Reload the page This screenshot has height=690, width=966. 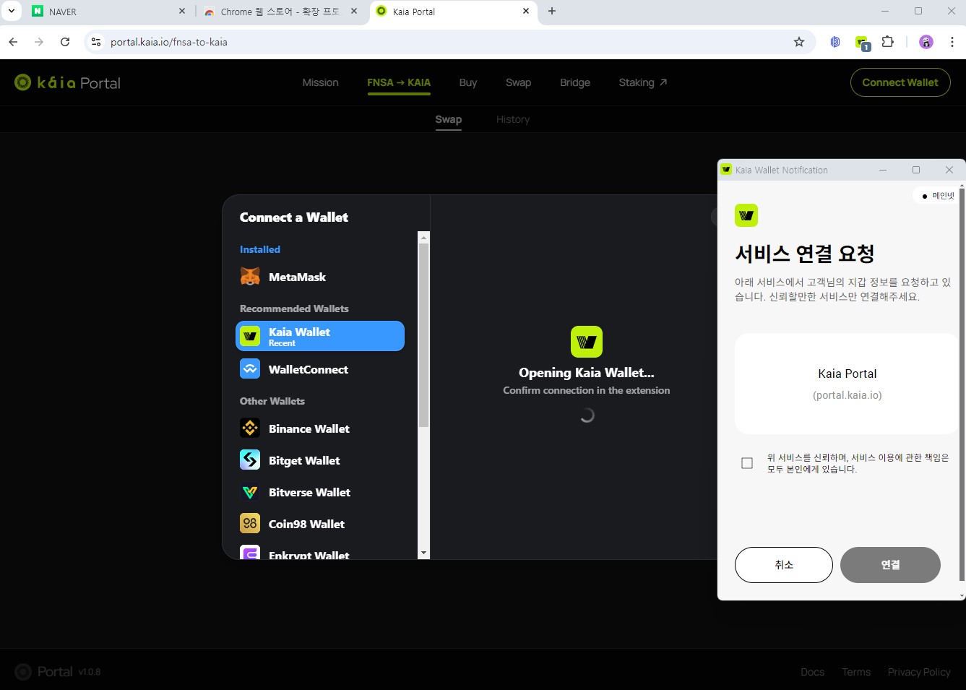coord(65,42)
